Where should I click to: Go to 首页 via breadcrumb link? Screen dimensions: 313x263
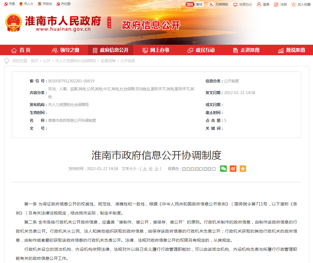[35, 61]
